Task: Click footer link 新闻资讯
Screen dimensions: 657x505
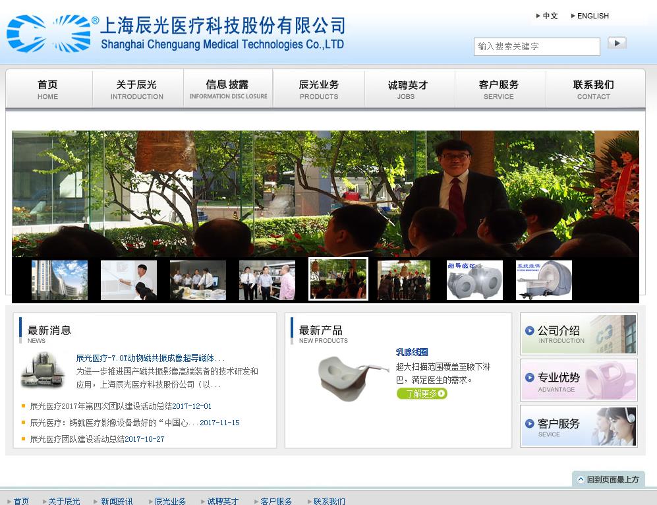Action: (x=117, y=501)
